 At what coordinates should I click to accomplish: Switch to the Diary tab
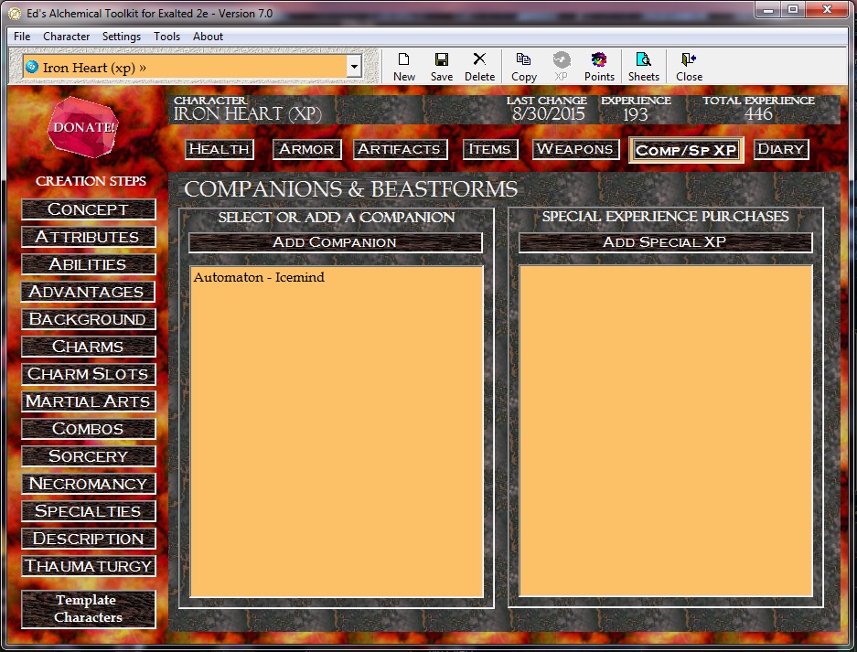tap(781, 149)
